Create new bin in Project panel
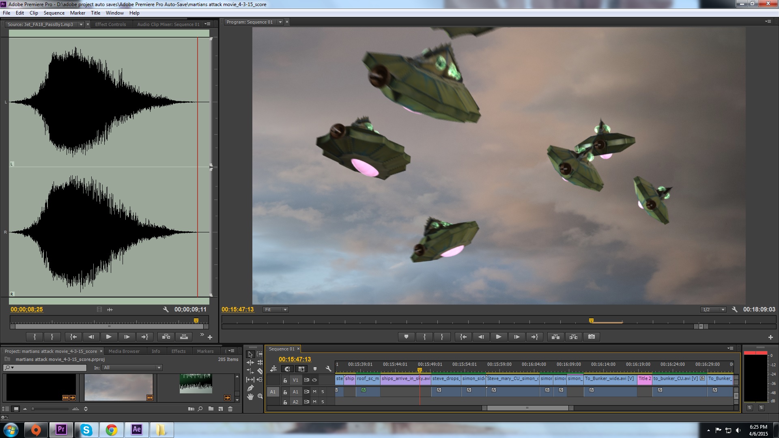Viewport: 779px width, 438px height. [211, 409]
